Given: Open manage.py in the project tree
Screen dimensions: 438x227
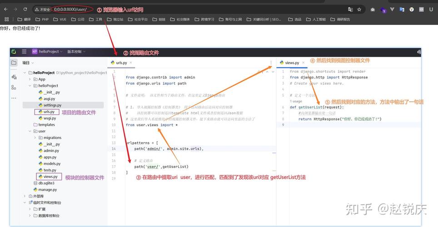Looking at the screenshot, I should point(45,190).
